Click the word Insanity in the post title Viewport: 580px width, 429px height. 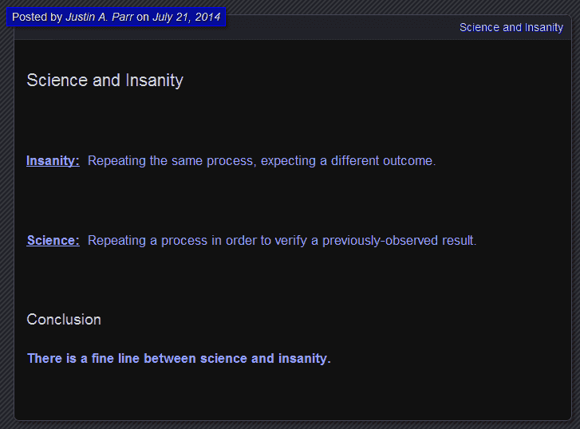(x=154, y=81)
